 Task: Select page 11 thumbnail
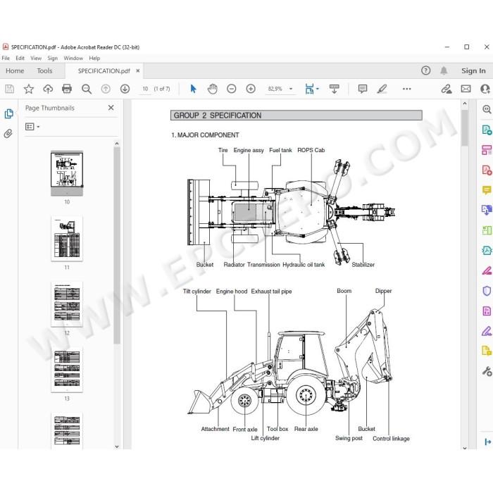pos(67,239)
